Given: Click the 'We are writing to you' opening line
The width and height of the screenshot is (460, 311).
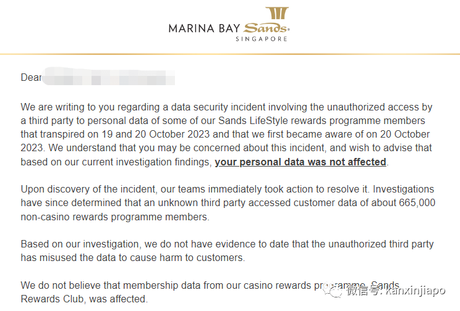Looking at the screenshot, I should [x=226, y=107].
